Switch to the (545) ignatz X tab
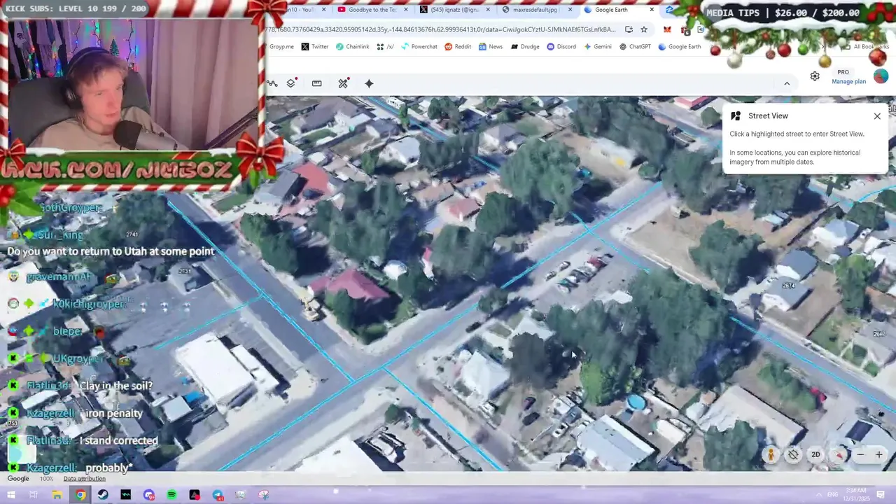 pos(455,10)
